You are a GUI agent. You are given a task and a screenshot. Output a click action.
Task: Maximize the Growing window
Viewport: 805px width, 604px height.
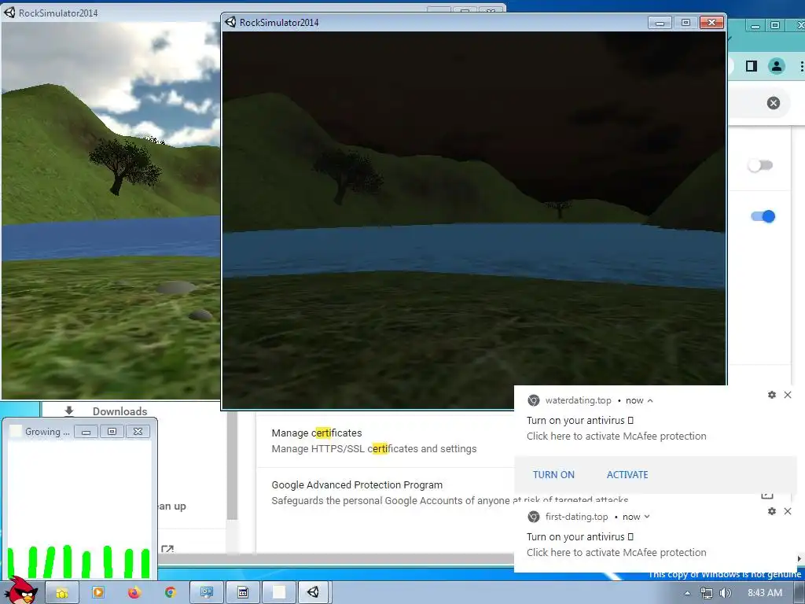click(112, 432)
